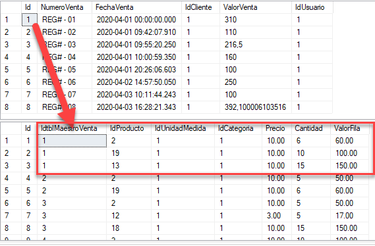
Task: Select row header 8 in the upper grid
Action: (x=11, y=107)
